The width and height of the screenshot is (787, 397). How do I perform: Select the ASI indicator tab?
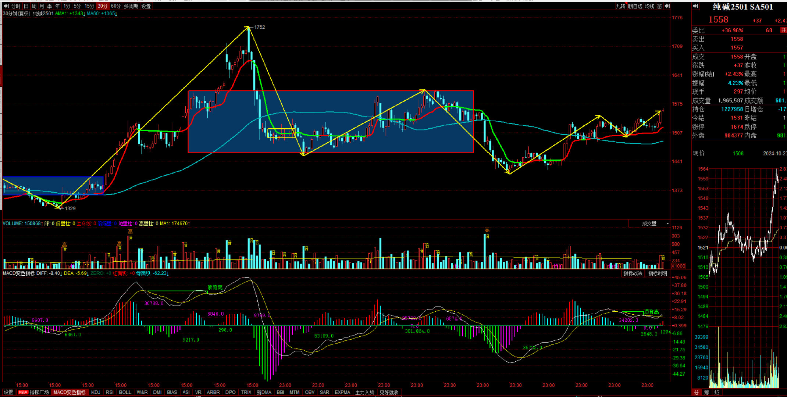(186, 392)
